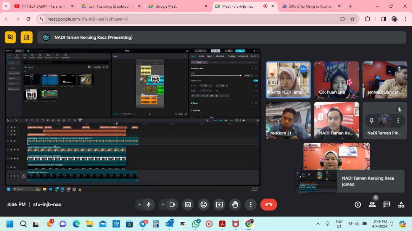This screenshot has width=412, height=231.
Task: Open WhatsApp from the Windows taskbar
Action: [196, 224]
